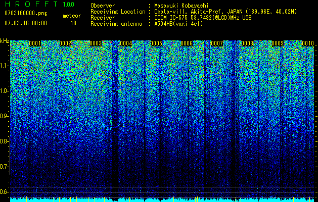Screen dimensions: 318x202
Task: Click time marker 0010 on spectrogram
Action: coord(308,43)
